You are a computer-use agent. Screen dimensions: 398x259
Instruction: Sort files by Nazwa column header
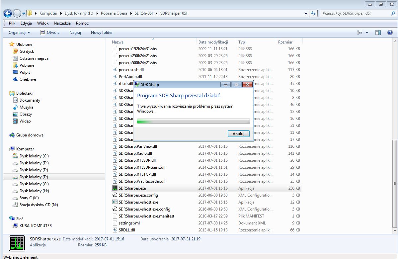coord(153,42)
